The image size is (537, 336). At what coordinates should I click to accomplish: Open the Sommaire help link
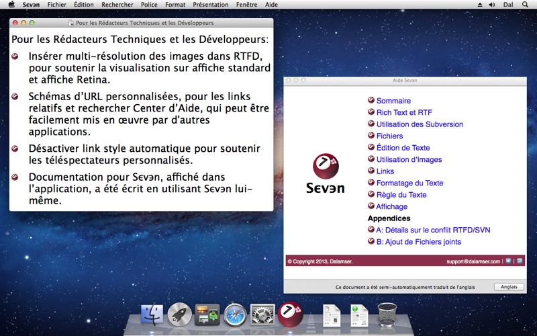pos(393,101)
